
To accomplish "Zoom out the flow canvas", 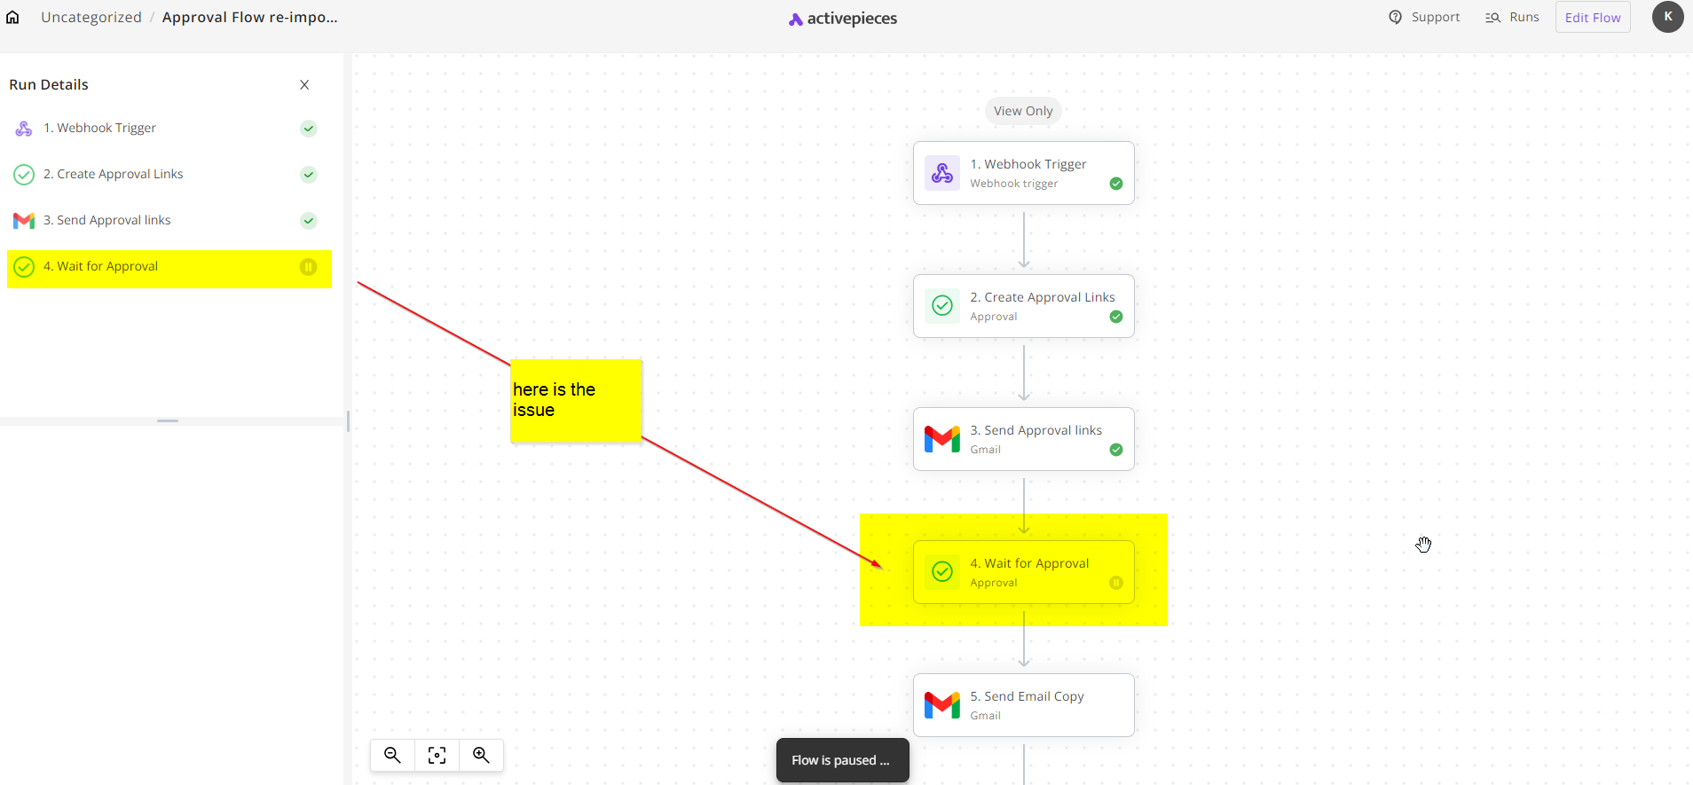I will point(392,755).
